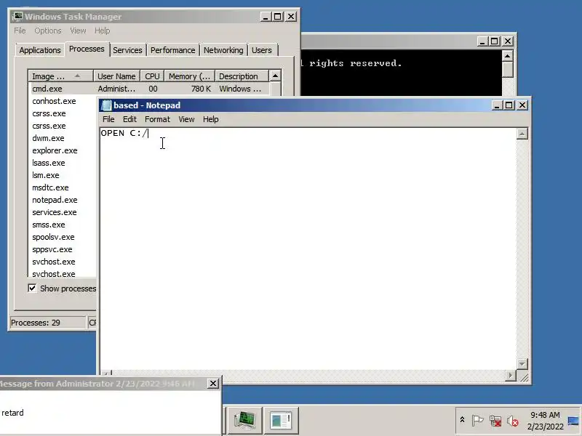
Task: Switch to the Applications tab
Action: (x=40, y=50)
